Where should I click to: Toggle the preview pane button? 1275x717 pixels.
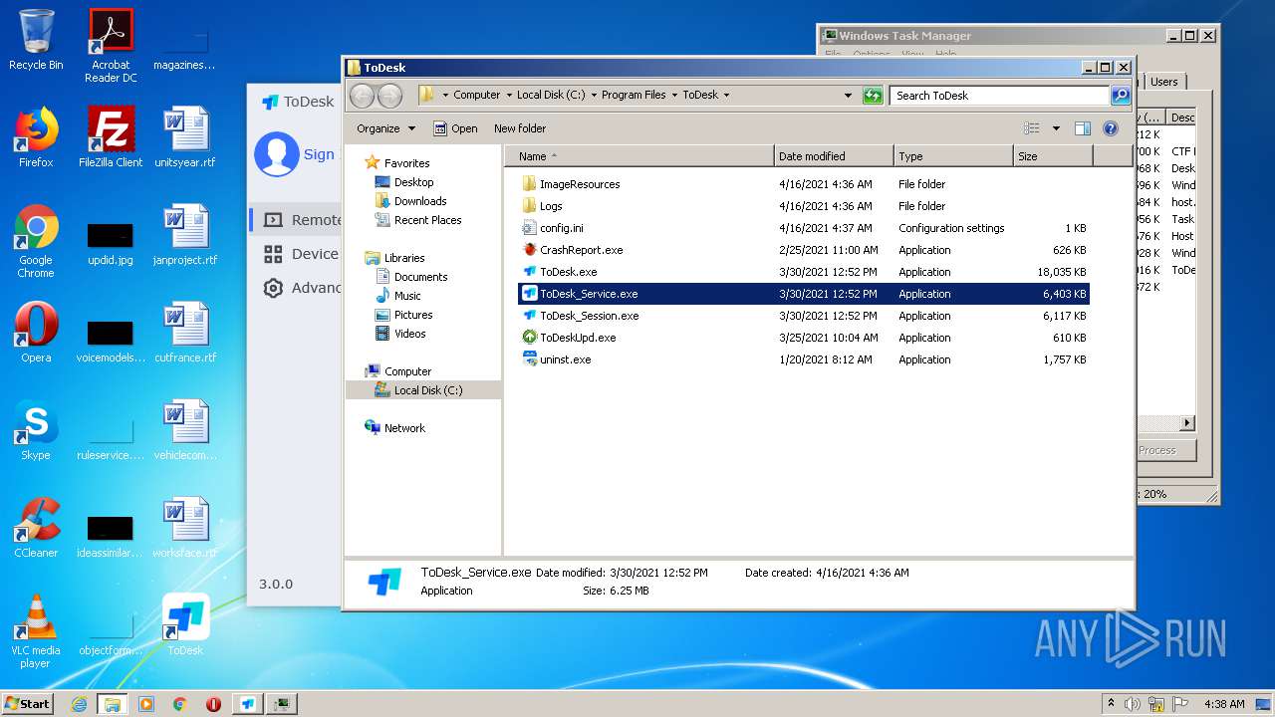coord(1083,128)
